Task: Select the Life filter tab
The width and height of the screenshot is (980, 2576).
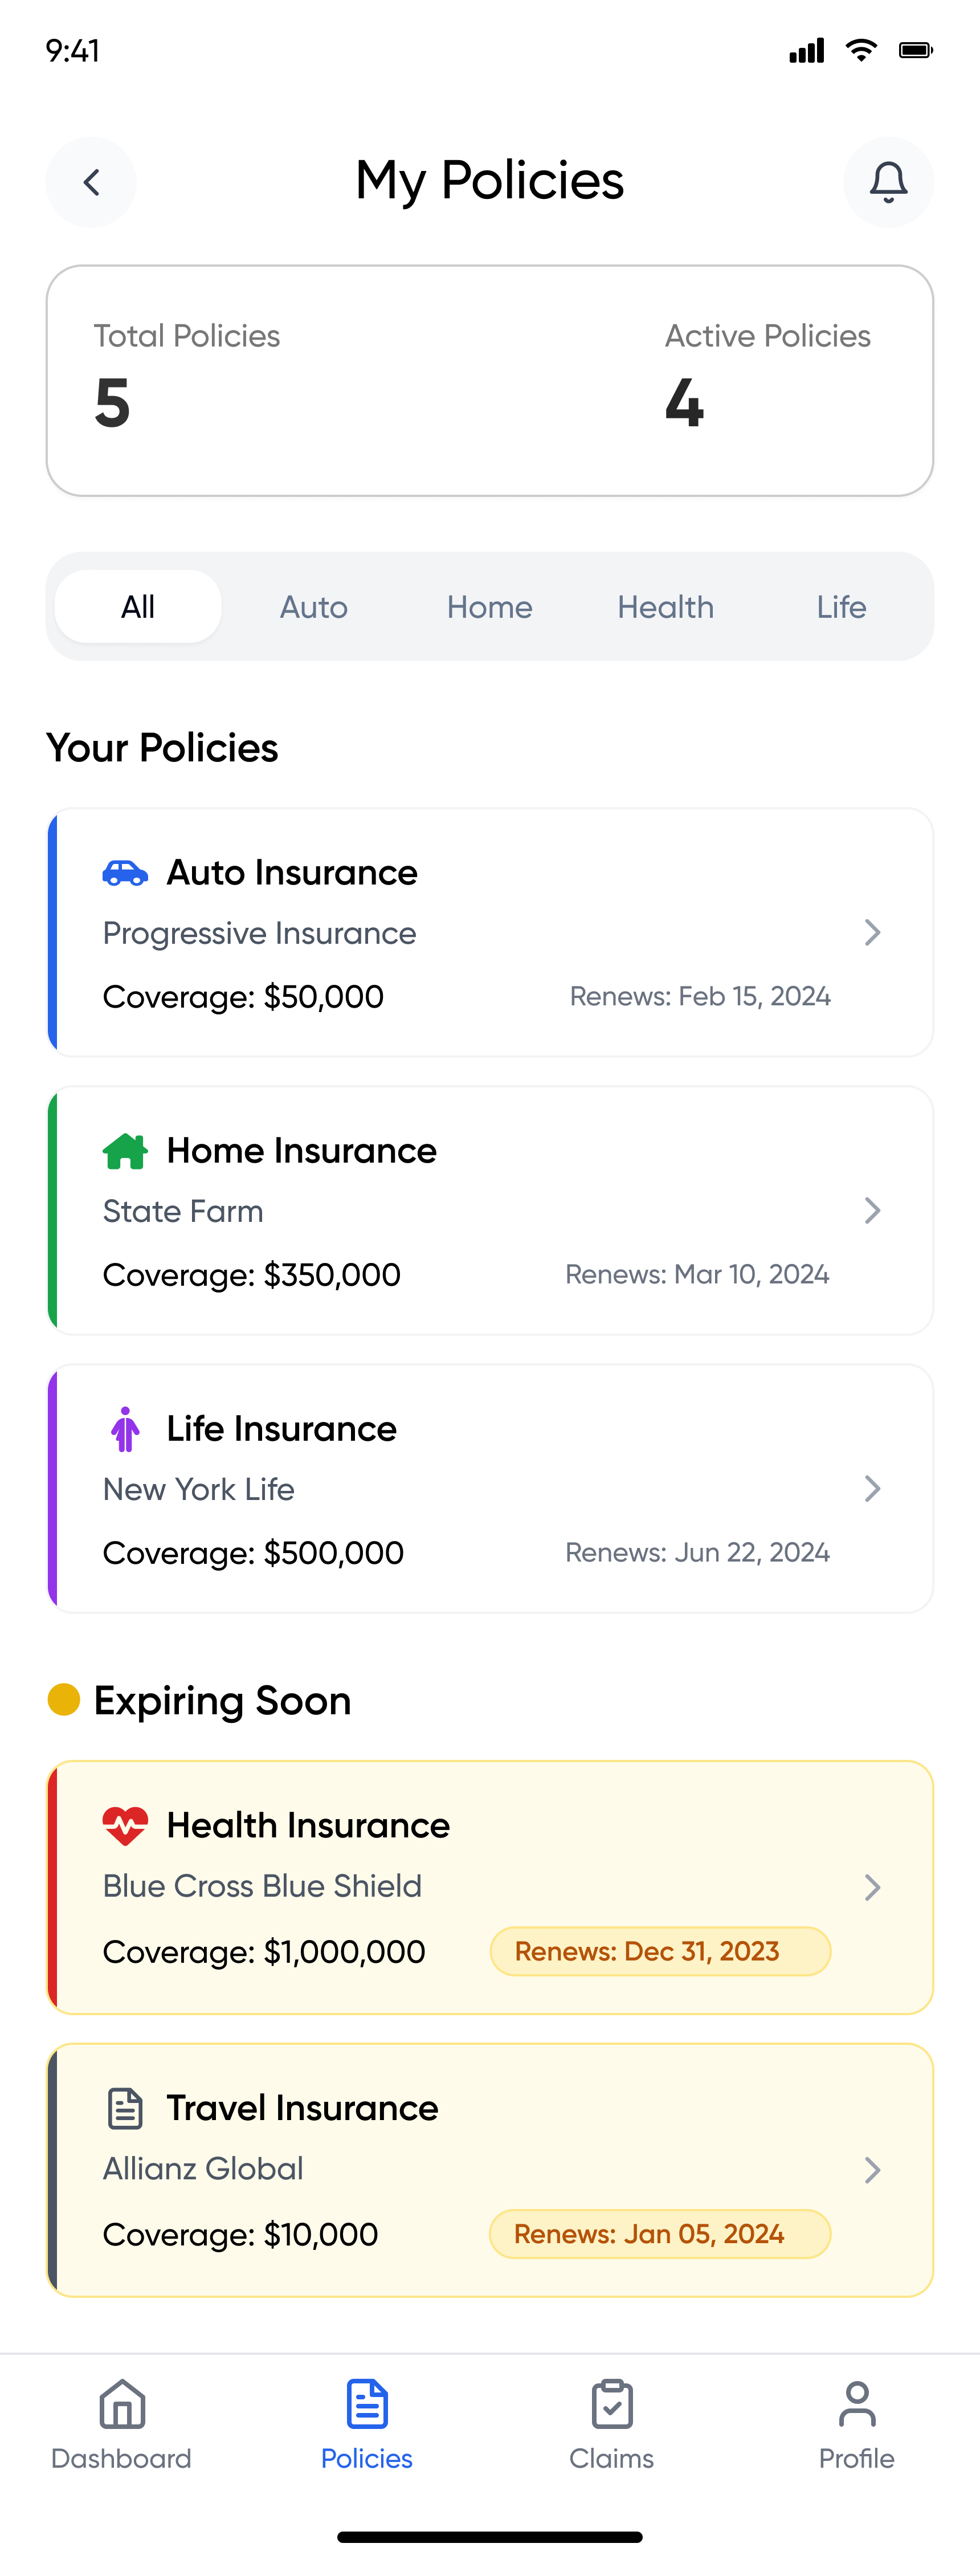Action: coord(841,607)
